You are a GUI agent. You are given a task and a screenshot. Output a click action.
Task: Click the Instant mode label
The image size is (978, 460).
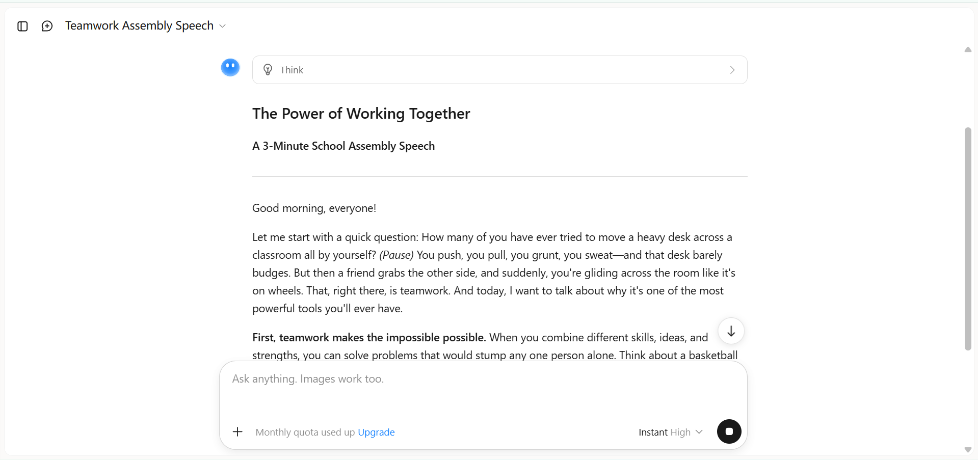pyautogui.click(x=653, y=432)
